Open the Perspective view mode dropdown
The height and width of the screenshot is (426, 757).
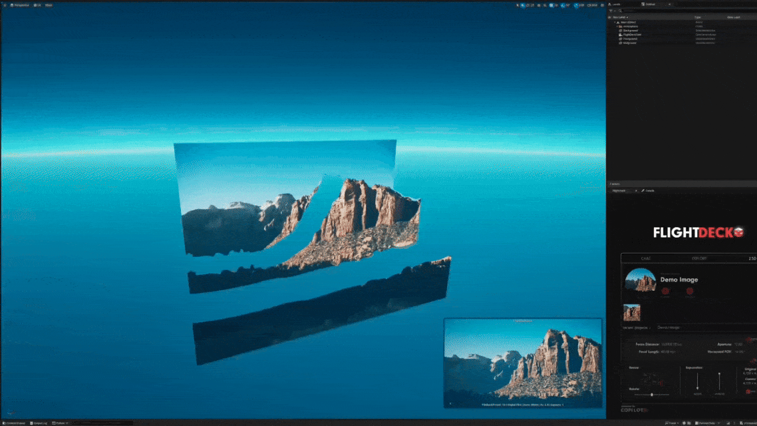click(x=20, y=5)
